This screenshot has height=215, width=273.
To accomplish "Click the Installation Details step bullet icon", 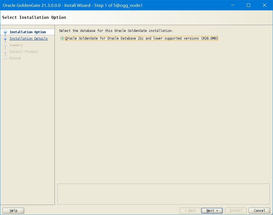I will [x=5, y=39].
